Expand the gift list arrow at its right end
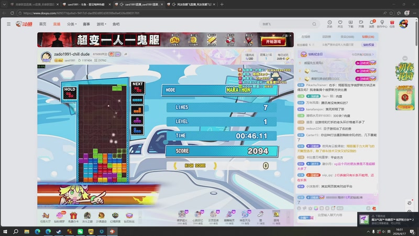The width and height of the screenshot is (419, 236). (288, 217)
